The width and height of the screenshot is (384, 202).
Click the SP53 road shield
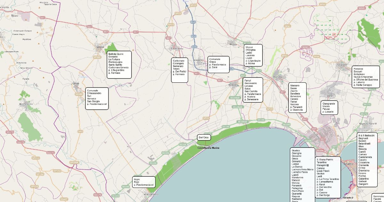pyautogui.click(x=323, y=4)
